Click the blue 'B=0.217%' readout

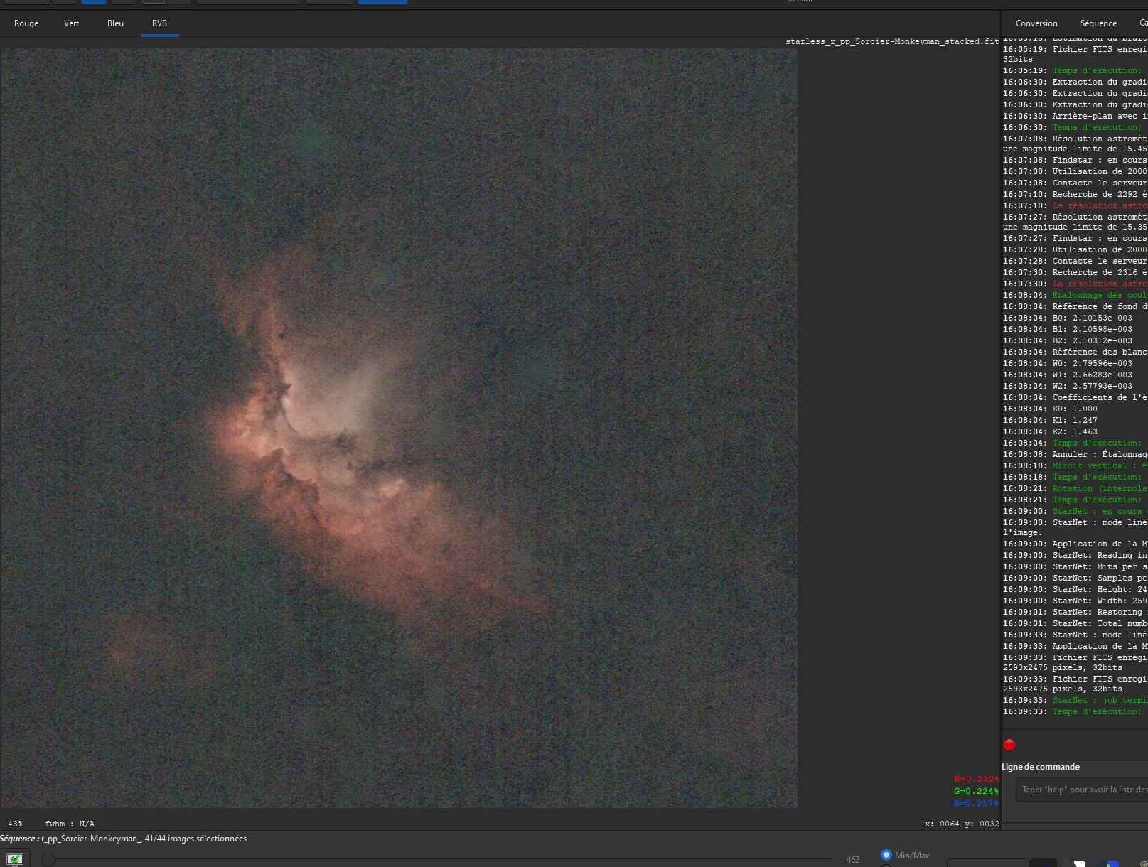[x=976, y=803]
